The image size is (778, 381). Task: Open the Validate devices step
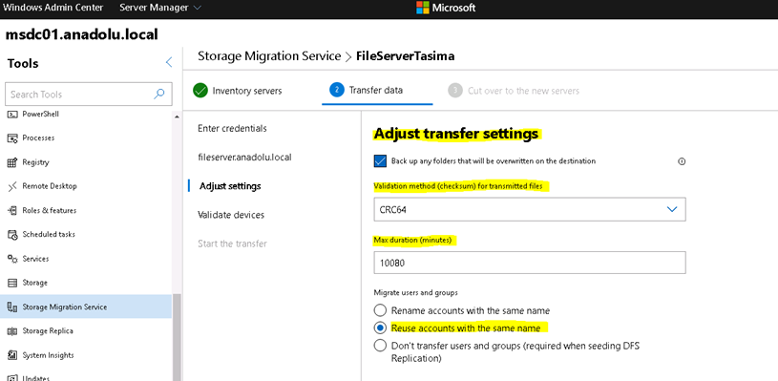click(231, 215)
